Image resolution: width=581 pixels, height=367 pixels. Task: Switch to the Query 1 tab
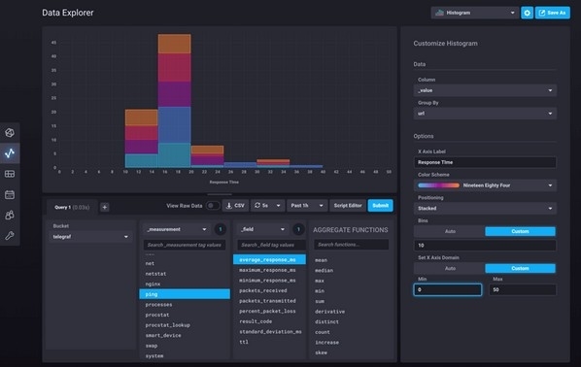point(72,208)
